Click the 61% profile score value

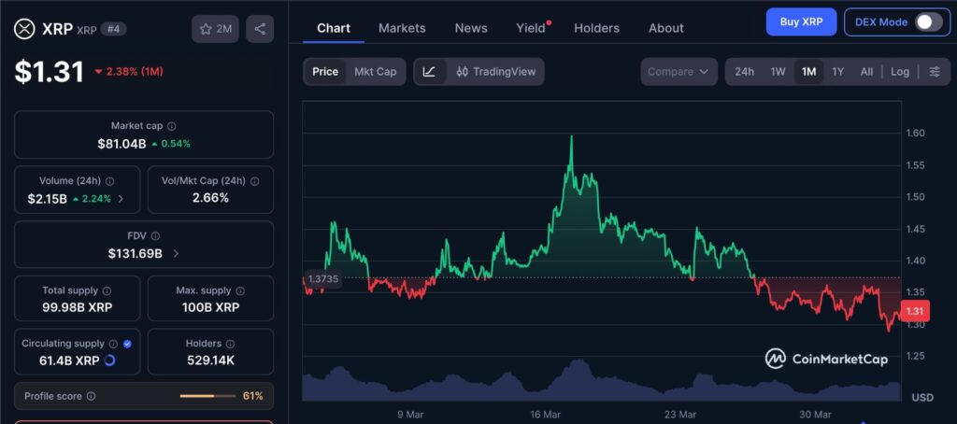coord(252,397)
